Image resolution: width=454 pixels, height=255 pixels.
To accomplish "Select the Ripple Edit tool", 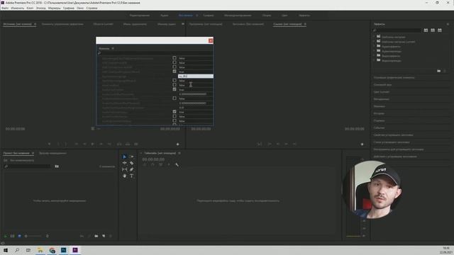I will coord(125,163).
